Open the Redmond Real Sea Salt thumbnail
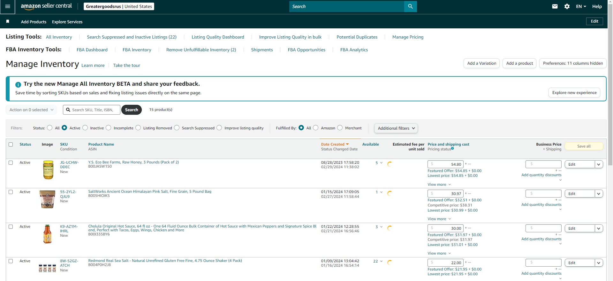Screen dimensions: 613x281 pos(47,268)
